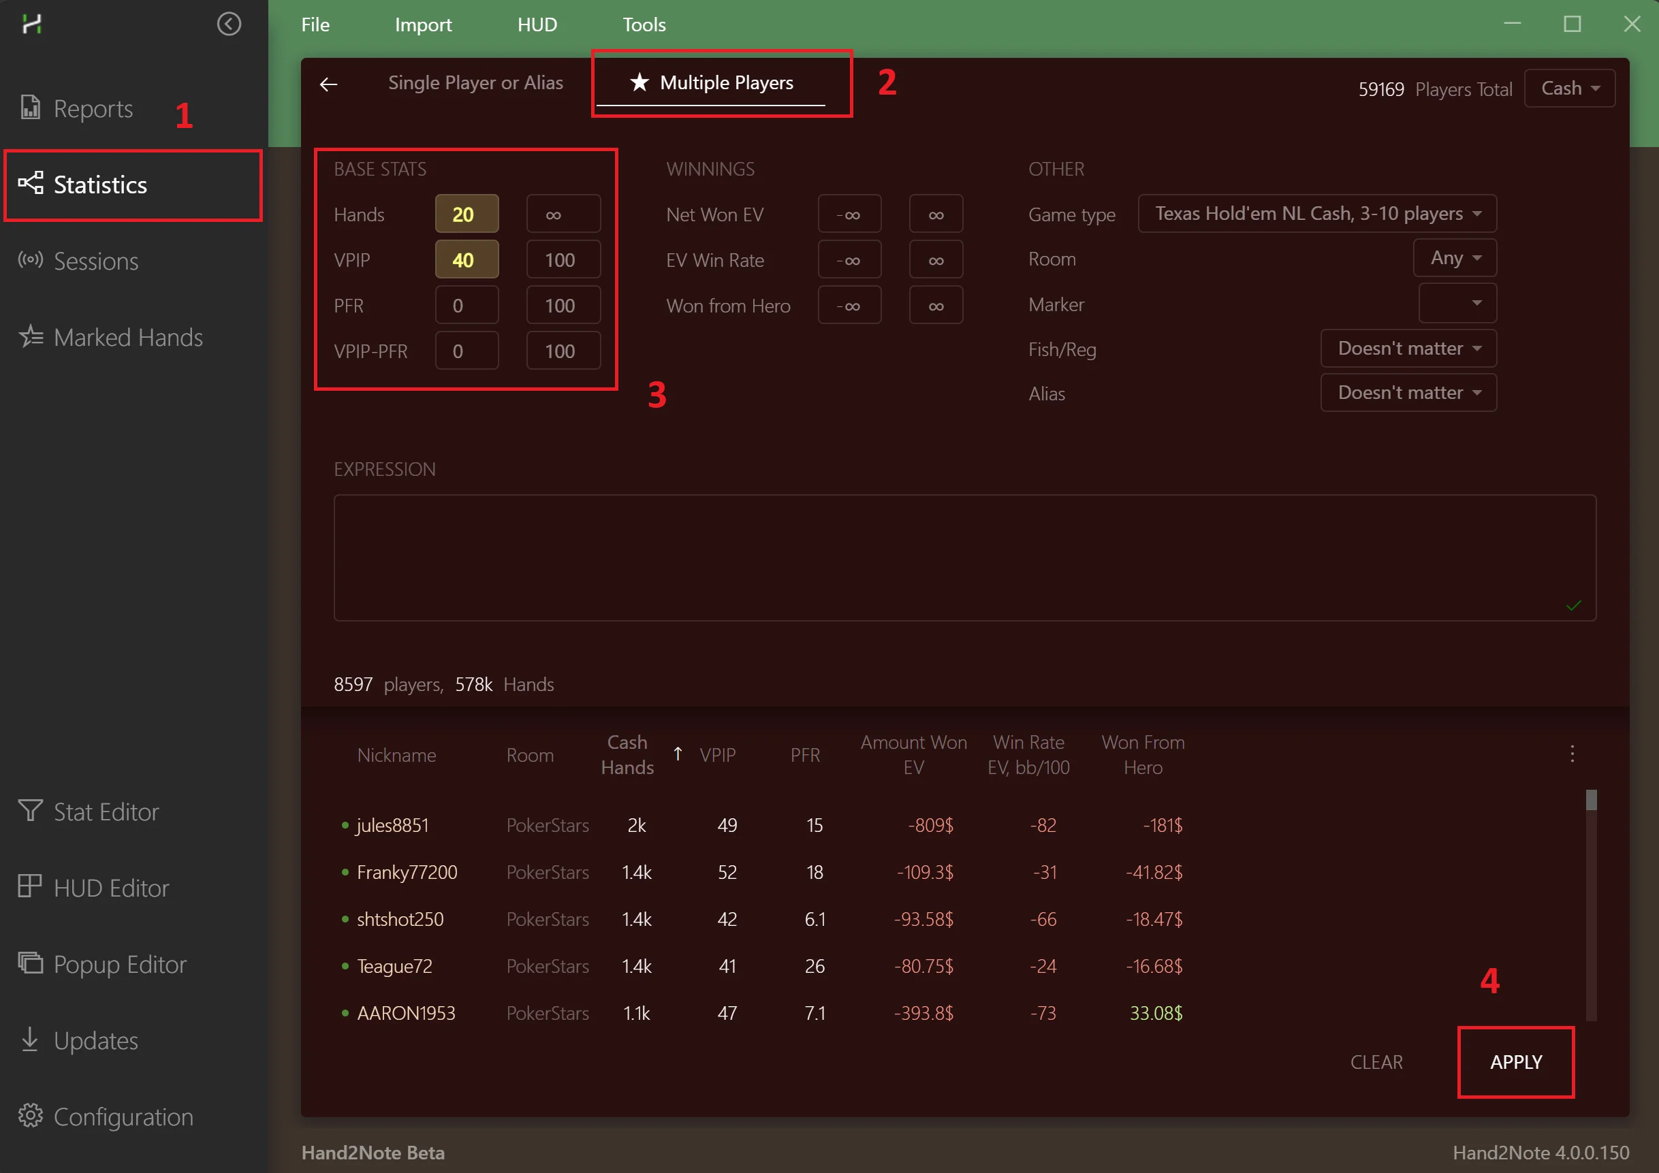Click the VPIP minimum value field showing 40
The image size is (1659, 1173).
pyautogui.click(x=466, y=259)
